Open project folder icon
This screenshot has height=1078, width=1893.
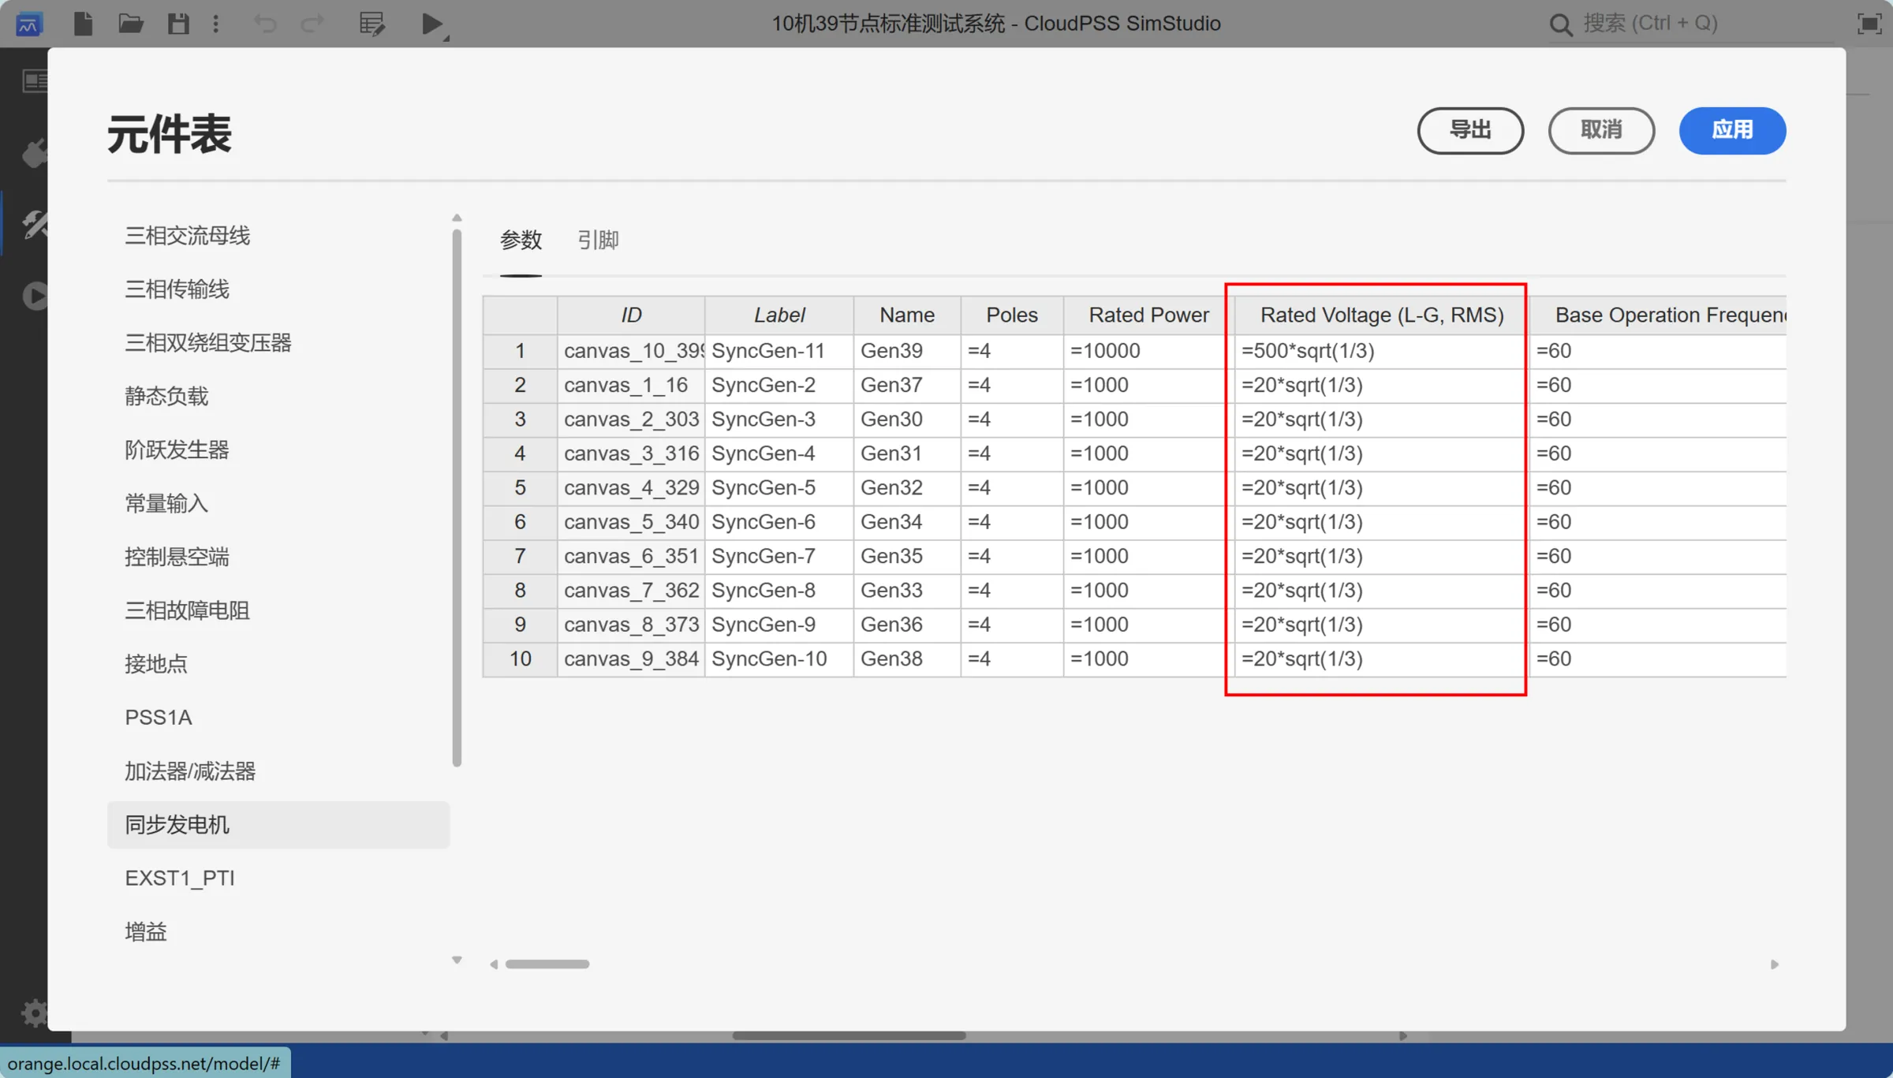click(x=131, y=24)
